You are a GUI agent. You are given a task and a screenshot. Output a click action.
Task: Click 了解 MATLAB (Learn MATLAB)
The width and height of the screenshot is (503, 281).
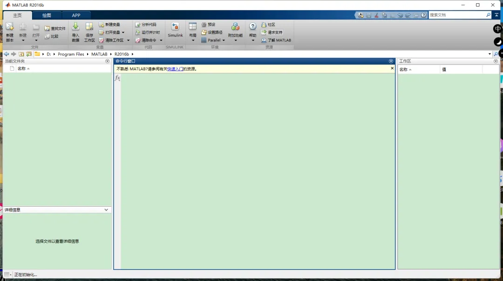[x=276, y=40]
